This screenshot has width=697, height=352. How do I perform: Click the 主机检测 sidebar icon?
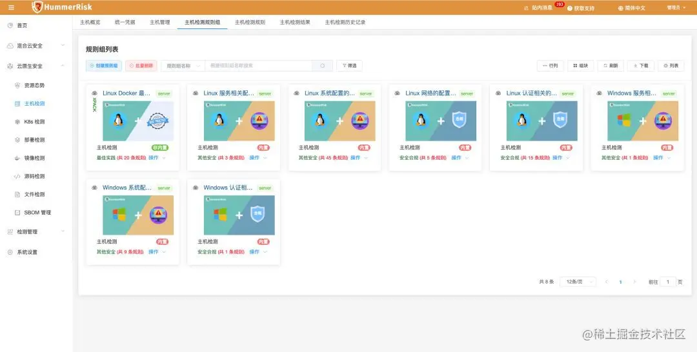coord(17,103)
